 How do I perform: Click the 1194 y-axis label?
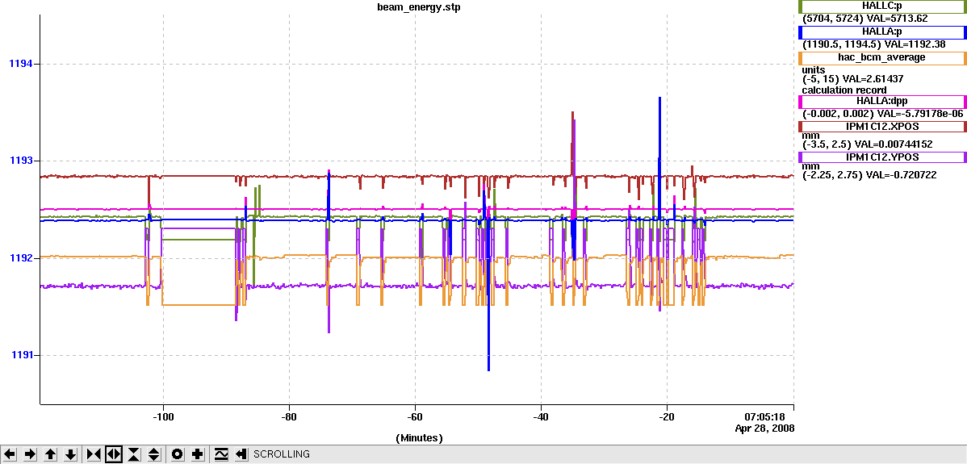click(x=19, y=64)
